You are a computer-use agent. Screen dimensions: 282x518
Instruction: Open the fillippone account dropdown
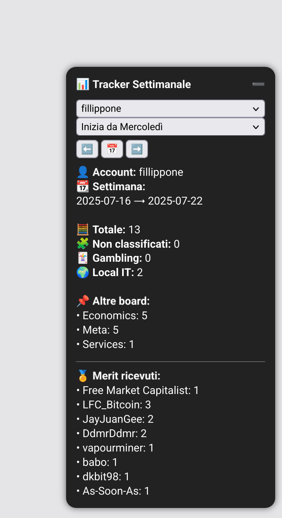click(171, 109)
